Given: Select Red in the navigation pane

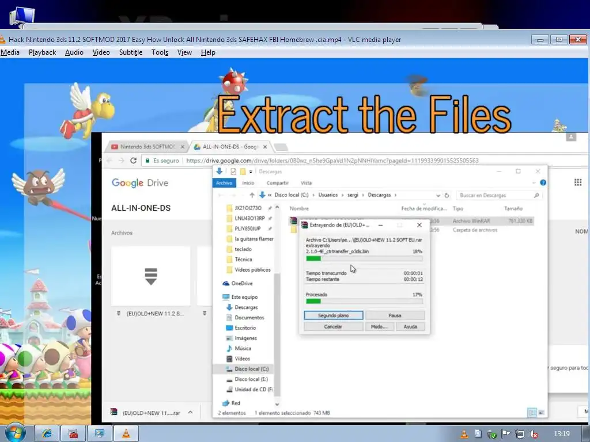Looking at the screenshot, I should coord(236,403).
